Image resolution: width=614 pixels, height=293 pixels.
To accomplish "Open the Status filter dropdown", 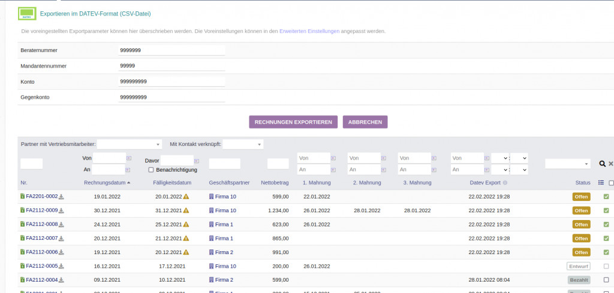I will coord(567,163).
